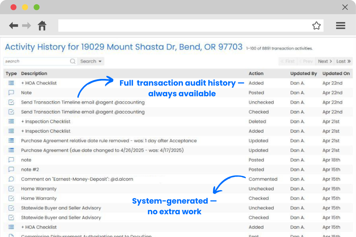Click checkbox icon of Checked Timeline email Apr 22nd row
Viewport: 356px width, 237px height.
coord(11,112)
